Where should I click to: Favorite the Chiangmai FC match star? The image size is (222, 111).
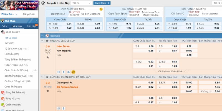[x=48, y=91]
